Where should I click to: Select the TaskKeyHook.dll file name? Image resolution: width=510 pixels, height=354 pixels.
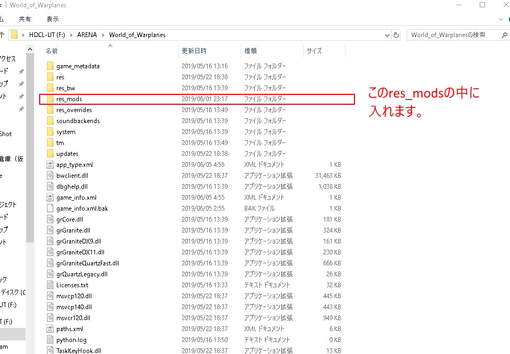(79, 350)
